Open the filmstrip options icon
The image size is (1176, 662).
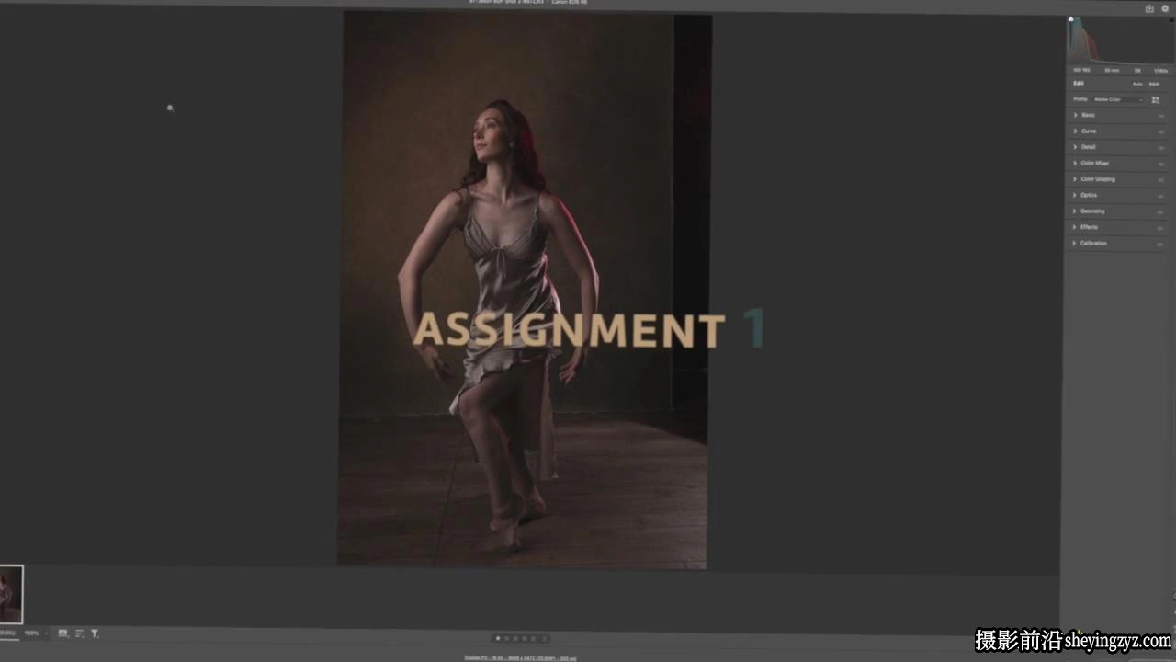(62, 633)
